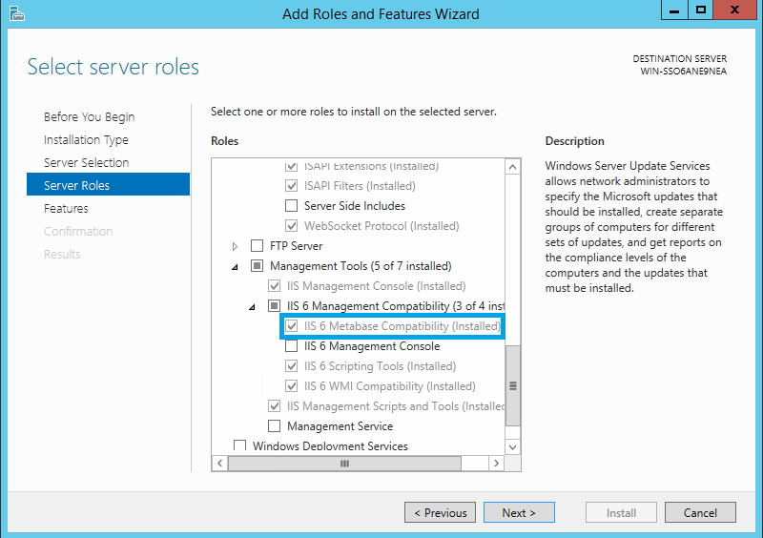Image resolution: width=763 pixels, height=538 pixels.
Task: Click the wizard icon in title bar
Action: [x=16, y=13]
